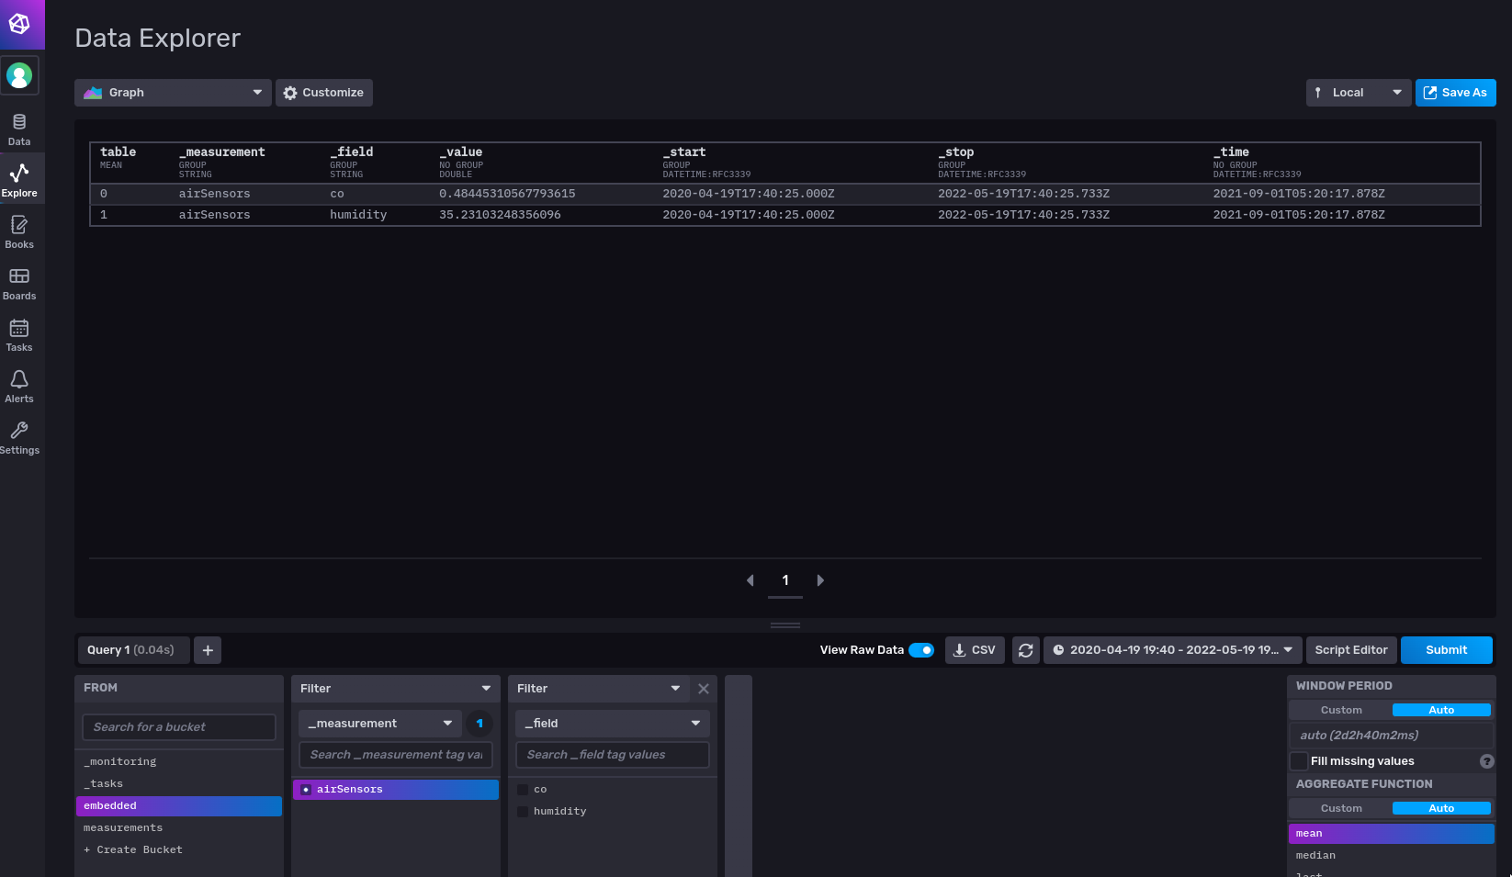Click the refresh query icon
Viewport: 1512px width, 877px height.
pos(1025,650)
